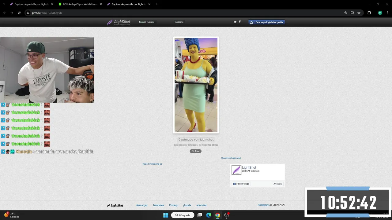The image size is (392, 220).
Task: Click the LightShot Facebook page avatar
Action: (236, 170)
